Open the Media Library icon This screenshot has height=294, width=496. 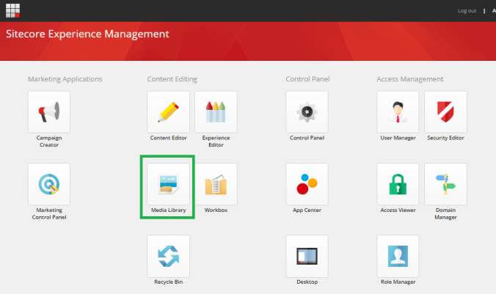tap(168, 184)
